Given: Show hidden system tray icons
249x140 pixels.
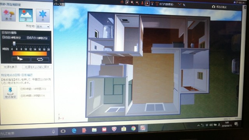Looking at the screenshot, I should (x=198, y=126).
